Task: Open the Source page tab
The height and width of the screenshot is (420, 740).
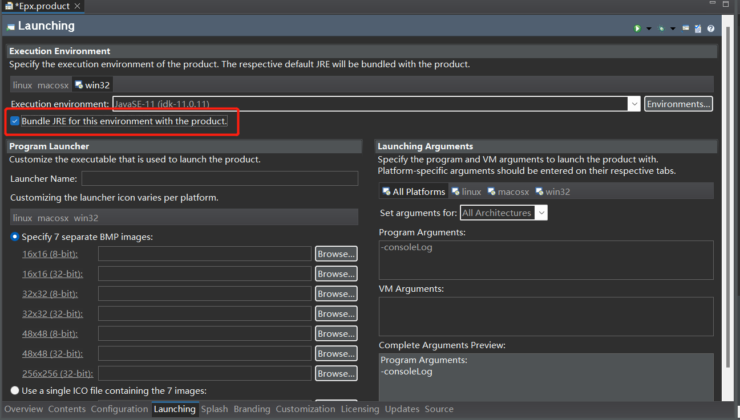Action: pyautogui.click(x=439, y=409)
